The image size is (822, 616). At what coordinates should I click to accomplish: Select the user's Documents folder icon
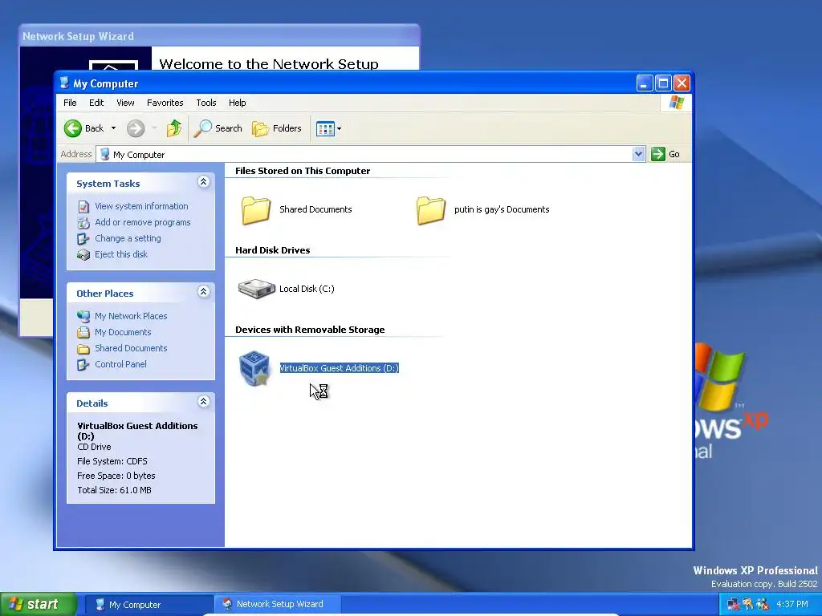431,210
